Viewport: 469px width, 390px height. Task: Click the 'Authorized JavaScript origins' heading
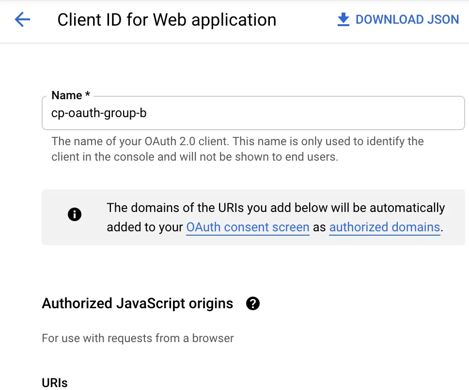coord(138,303)
